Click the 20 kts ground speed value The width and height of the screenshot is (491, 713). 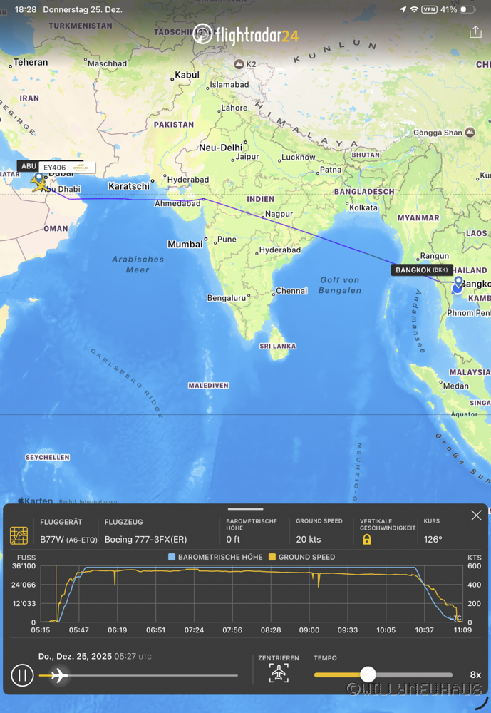click(309, 540)
